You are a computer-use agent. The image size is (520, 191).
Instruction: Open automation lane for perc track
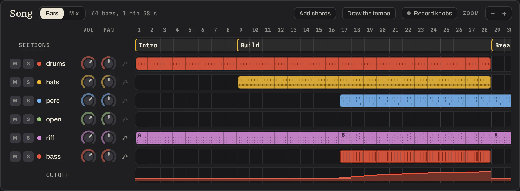[x=125, y=101]
